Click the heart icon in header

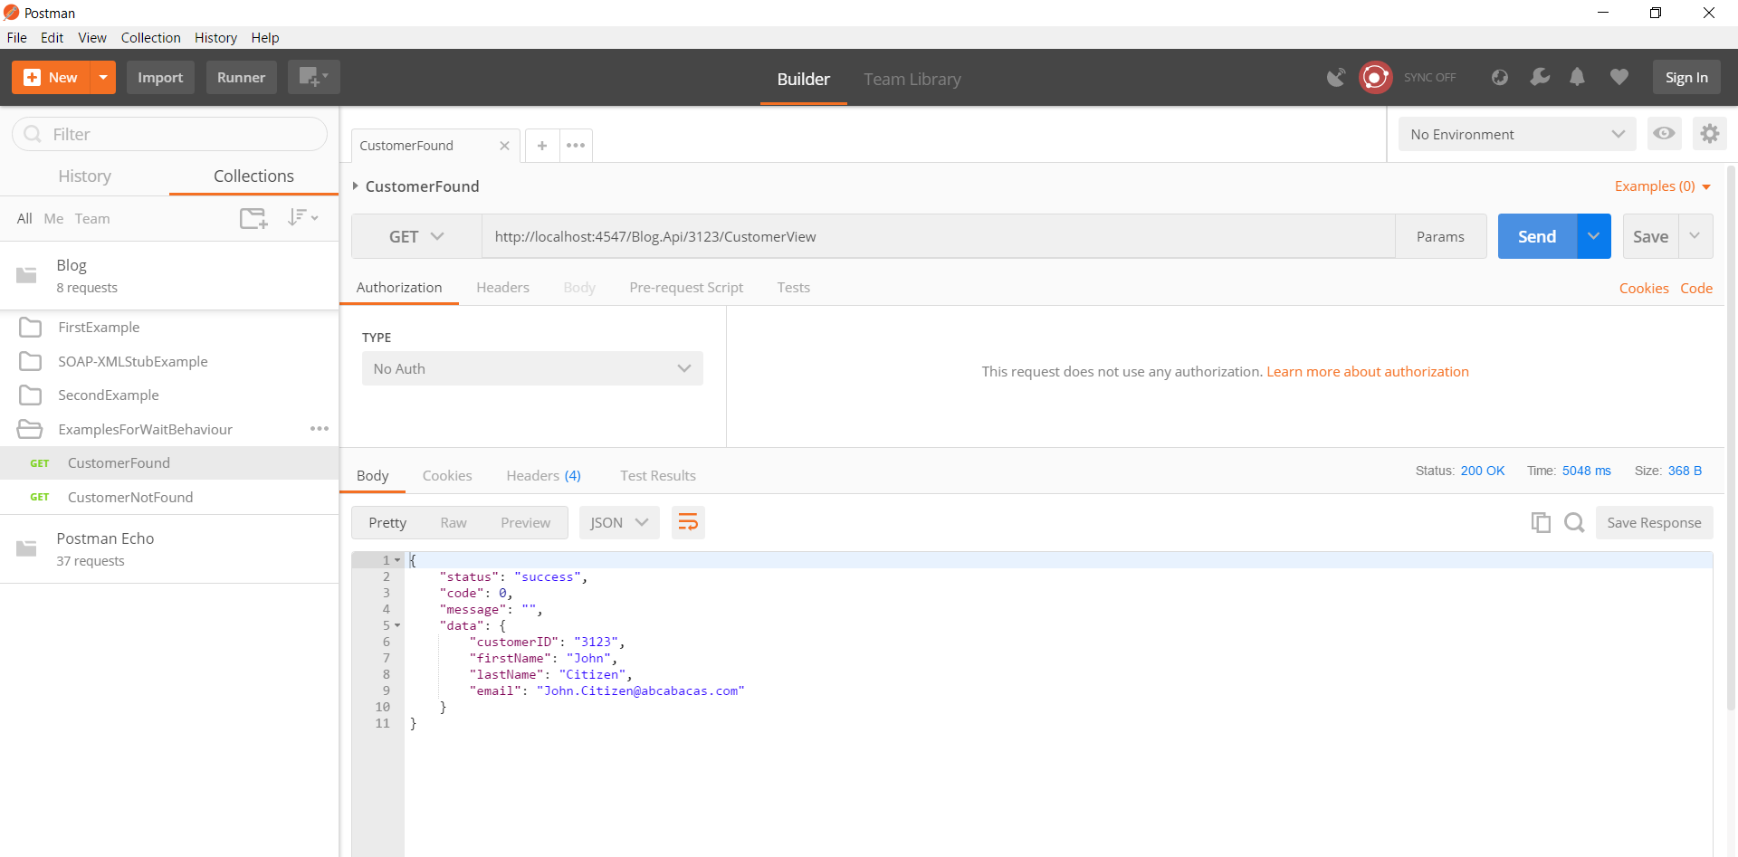pos(1619,77)
